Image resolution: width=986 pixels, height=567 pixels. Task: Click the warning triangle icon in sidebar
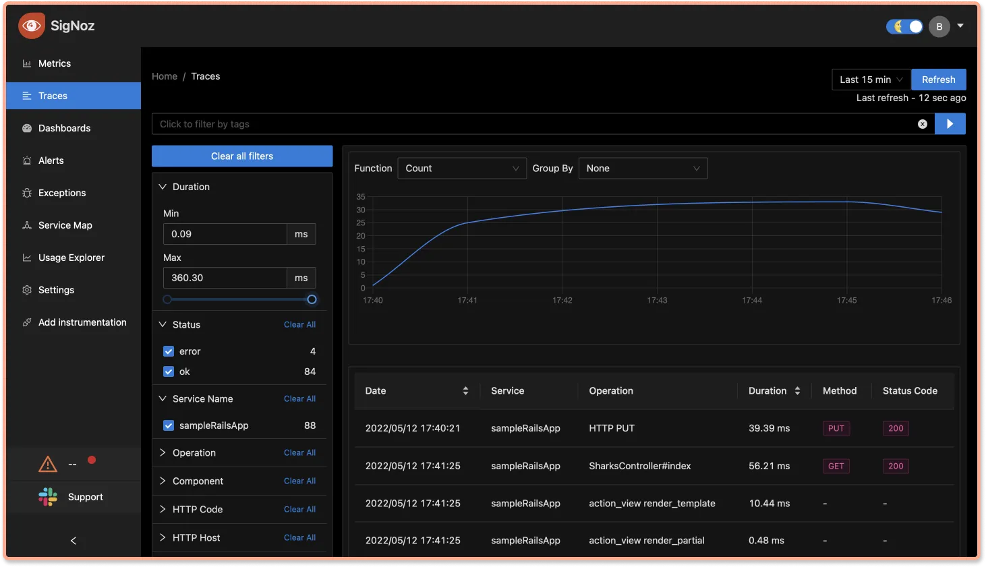point(48,464)
